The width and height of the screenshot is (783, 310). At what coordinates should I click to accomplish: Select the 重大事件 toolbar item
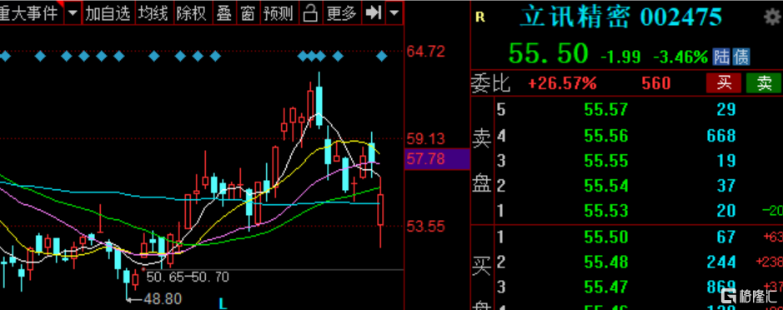pos(31,13)
